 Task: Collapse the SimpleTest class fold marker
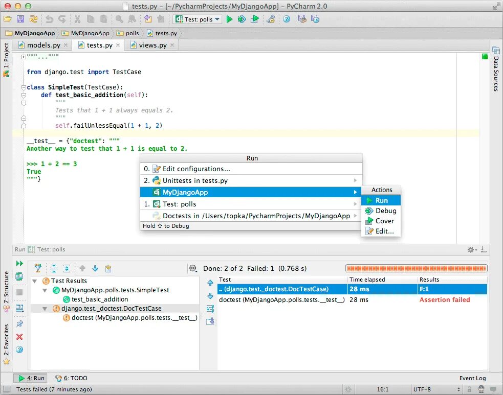[x=24, y=87]
